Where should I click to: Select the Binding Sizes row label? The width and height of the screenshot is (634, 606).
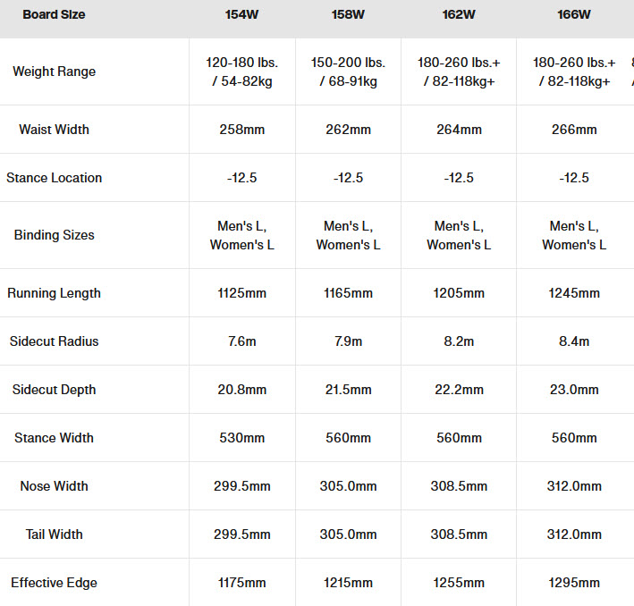point(55,235)
